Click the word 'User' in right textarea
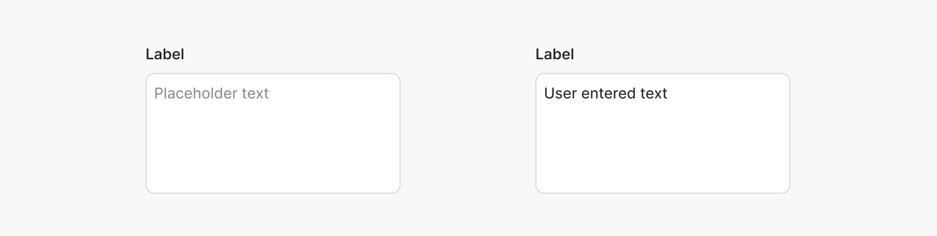Viewport: 937px width, 236px height. (560, 94)
